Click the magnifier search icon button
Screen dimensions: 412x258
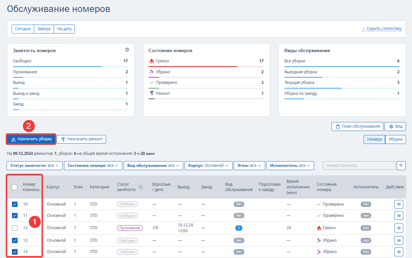pos(401,165)
